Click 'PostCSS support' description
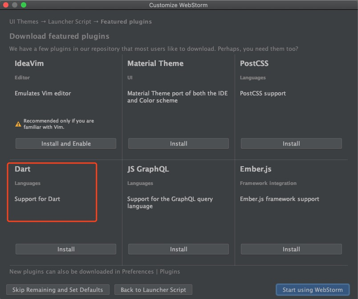The height and width of the screenshot is (299, 358). point(263,93)
